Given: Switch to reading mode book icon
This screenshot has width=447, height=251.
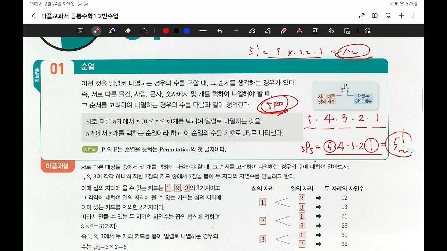Looking at the screenshot, I should 375,16.
